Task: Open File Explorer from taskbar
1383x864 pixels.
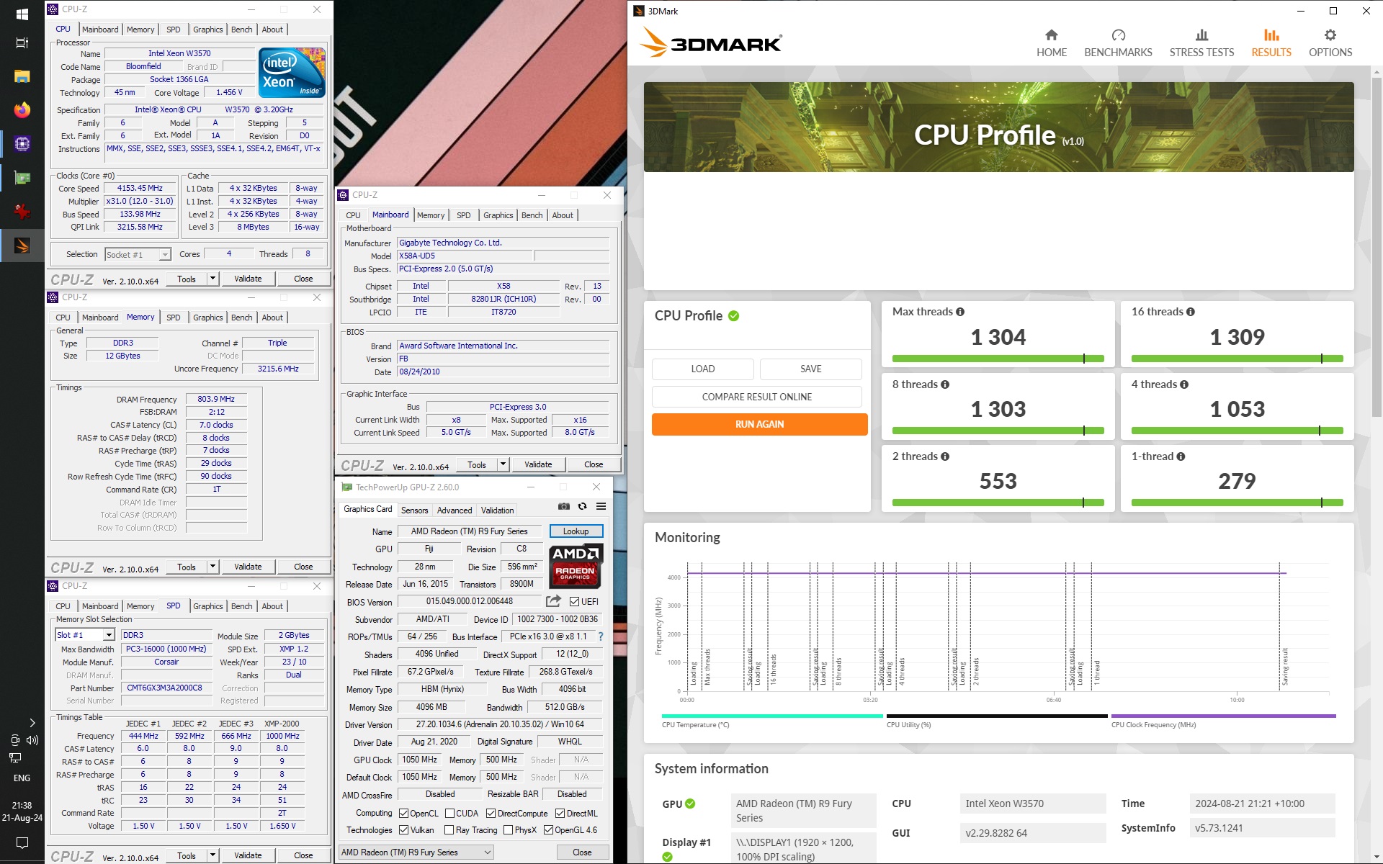Action: [22, 76]
